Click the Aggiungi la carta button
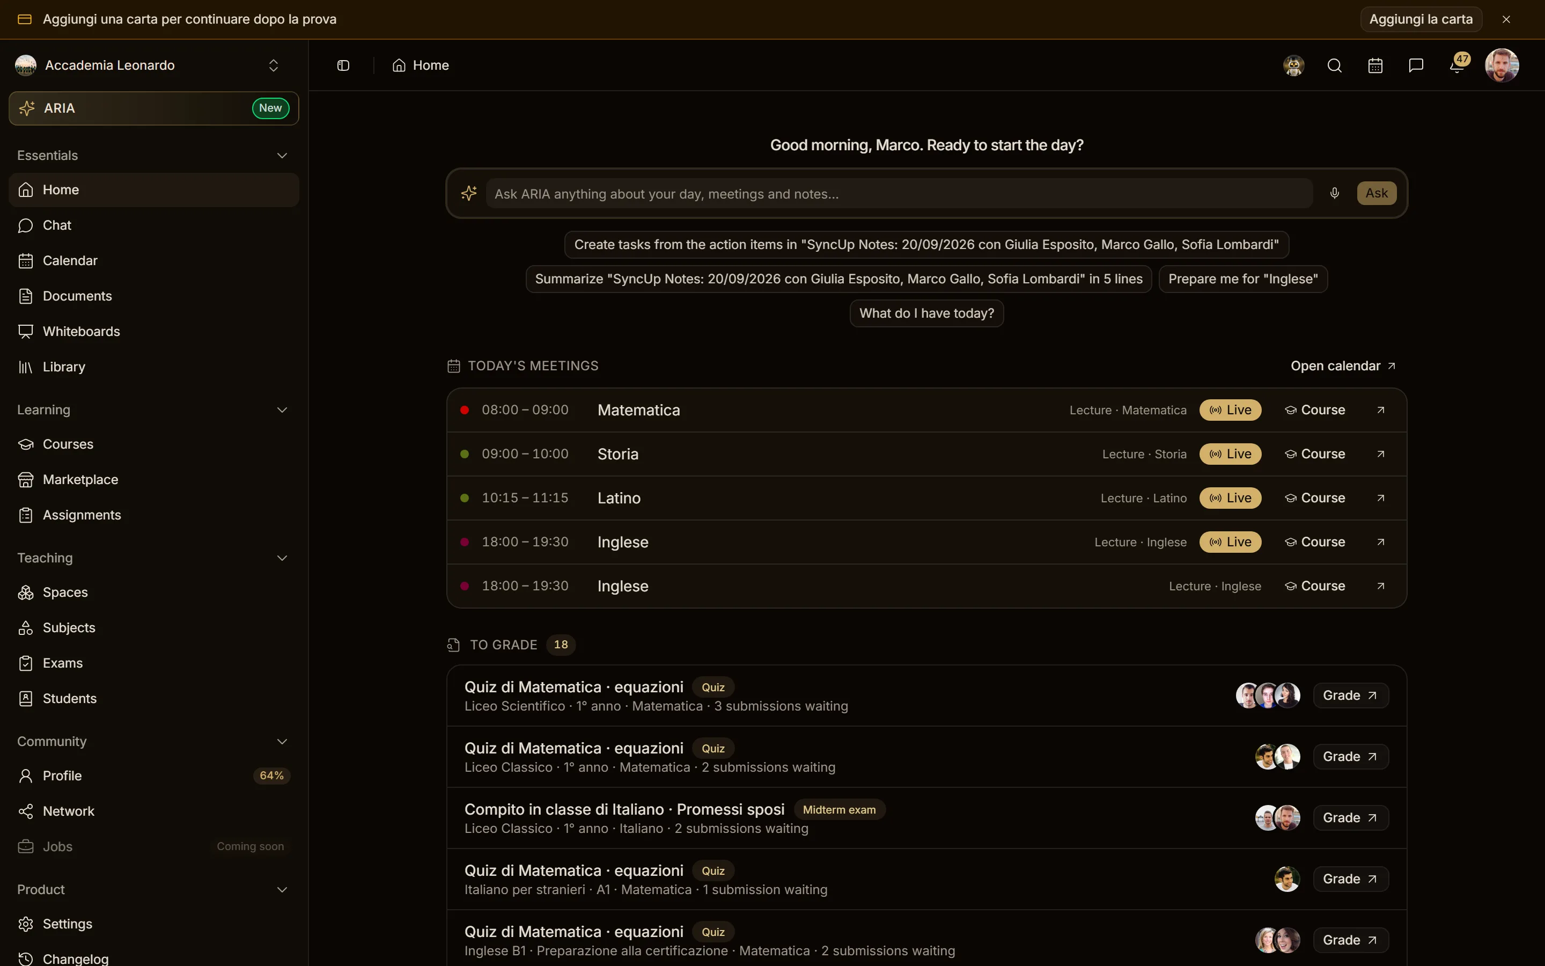This screenshot has height=966, width=1545. pyautogui.click(x=1421, y=19)
